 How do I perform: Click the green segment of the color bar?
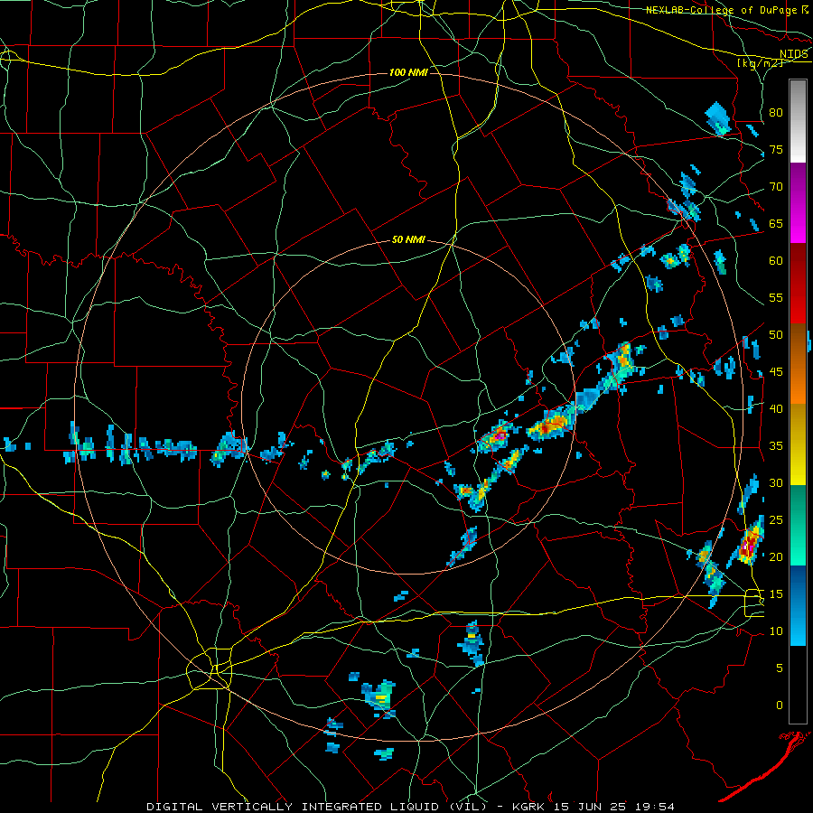click(798, 525)
